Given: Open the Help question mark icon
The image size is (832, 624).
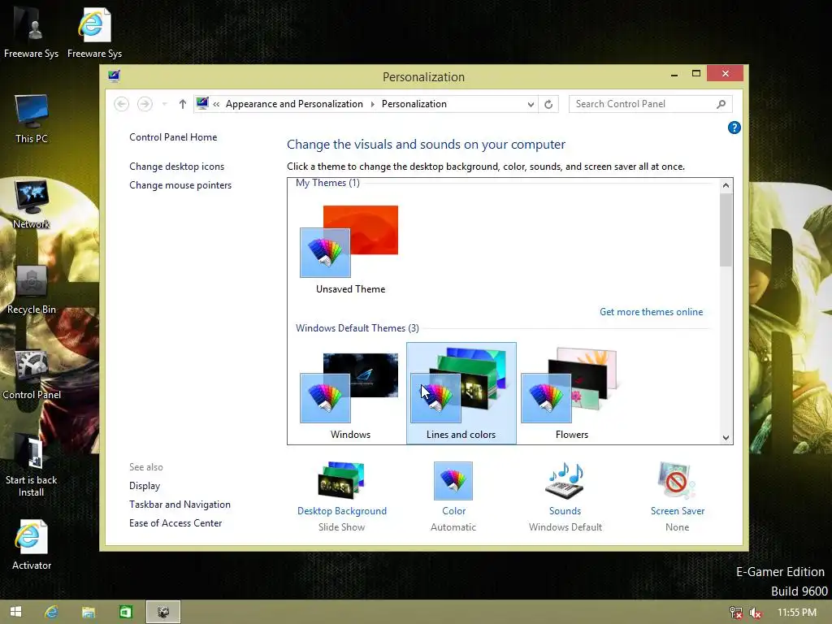Looking at the screenshot, I should [x=734, y=128].
